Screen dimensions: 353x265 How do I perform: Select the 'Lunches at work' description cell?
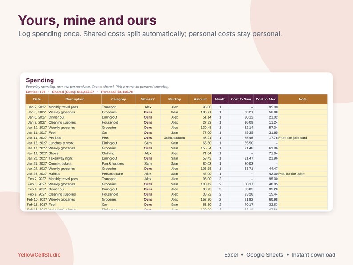click(75, 143)
